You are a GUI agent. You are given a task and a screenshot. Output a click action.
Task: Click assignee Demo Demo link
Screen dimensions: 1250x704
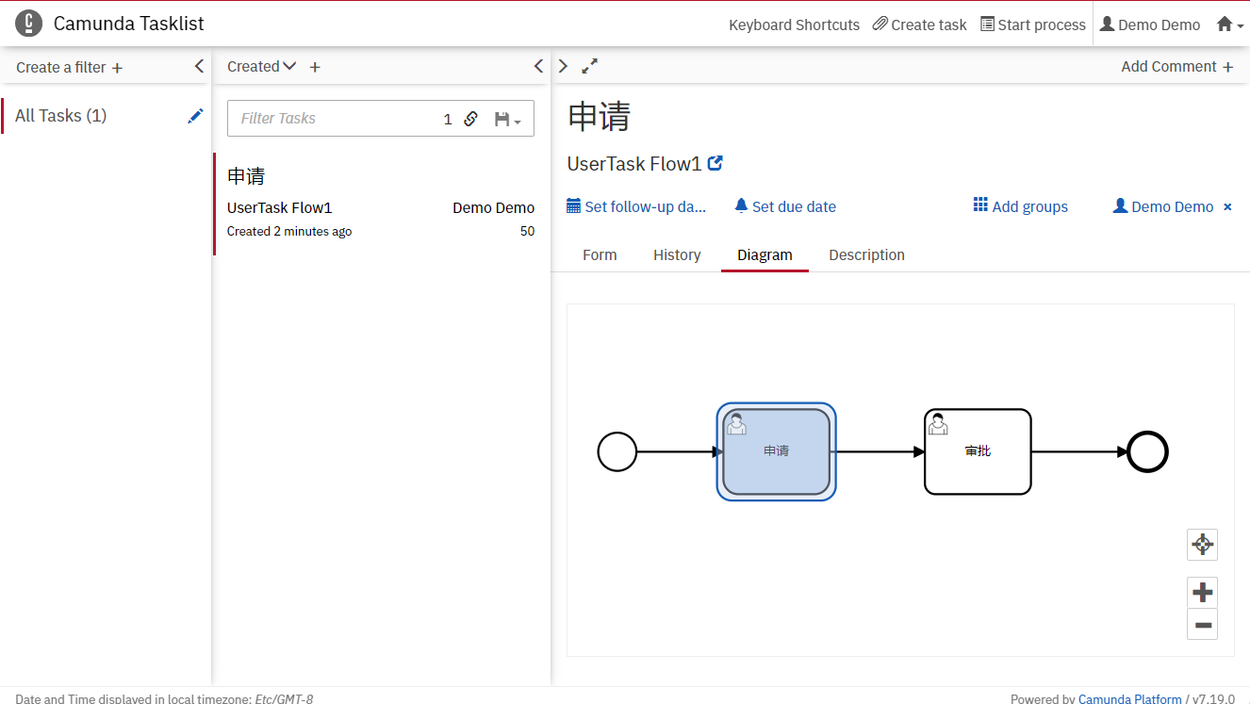pyautogui.click(x=1163, y=206)
